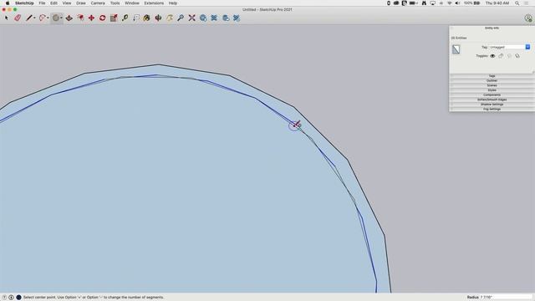Open the Extensions menu
The height and width of the screenshot is (301, 535).
click(x=154, y=3)
